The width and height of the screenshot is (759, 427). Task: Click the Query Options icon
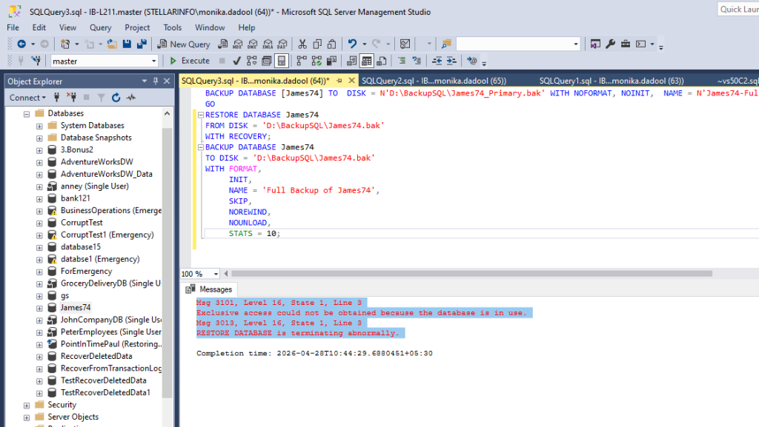point(267,61)
